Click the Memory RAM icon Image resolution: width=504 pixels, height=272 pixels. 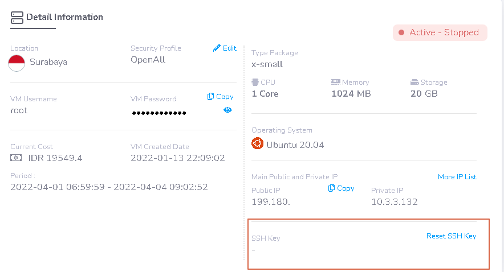click(336, 83)
